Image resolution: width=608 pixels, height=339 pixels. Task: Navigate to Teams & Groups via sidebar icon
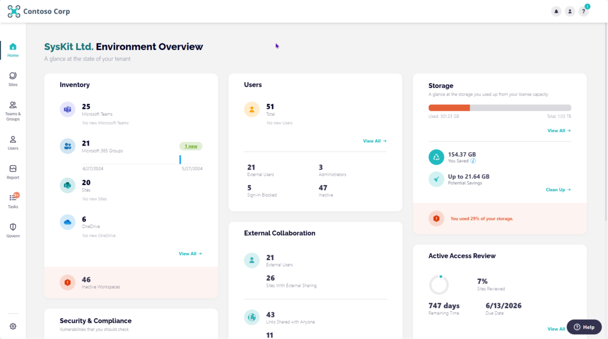12,105
